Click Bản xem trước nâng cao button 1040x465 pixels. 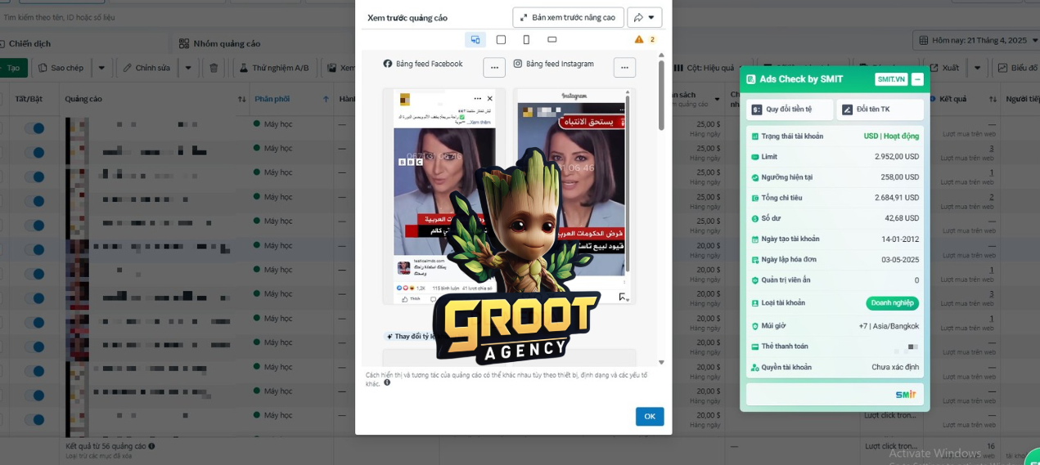click(568, 17)
